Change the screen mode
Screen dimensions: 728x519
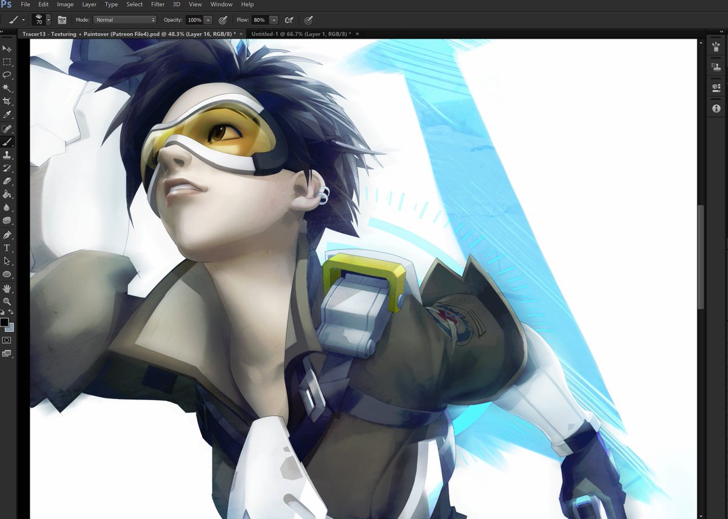[7, 354]
